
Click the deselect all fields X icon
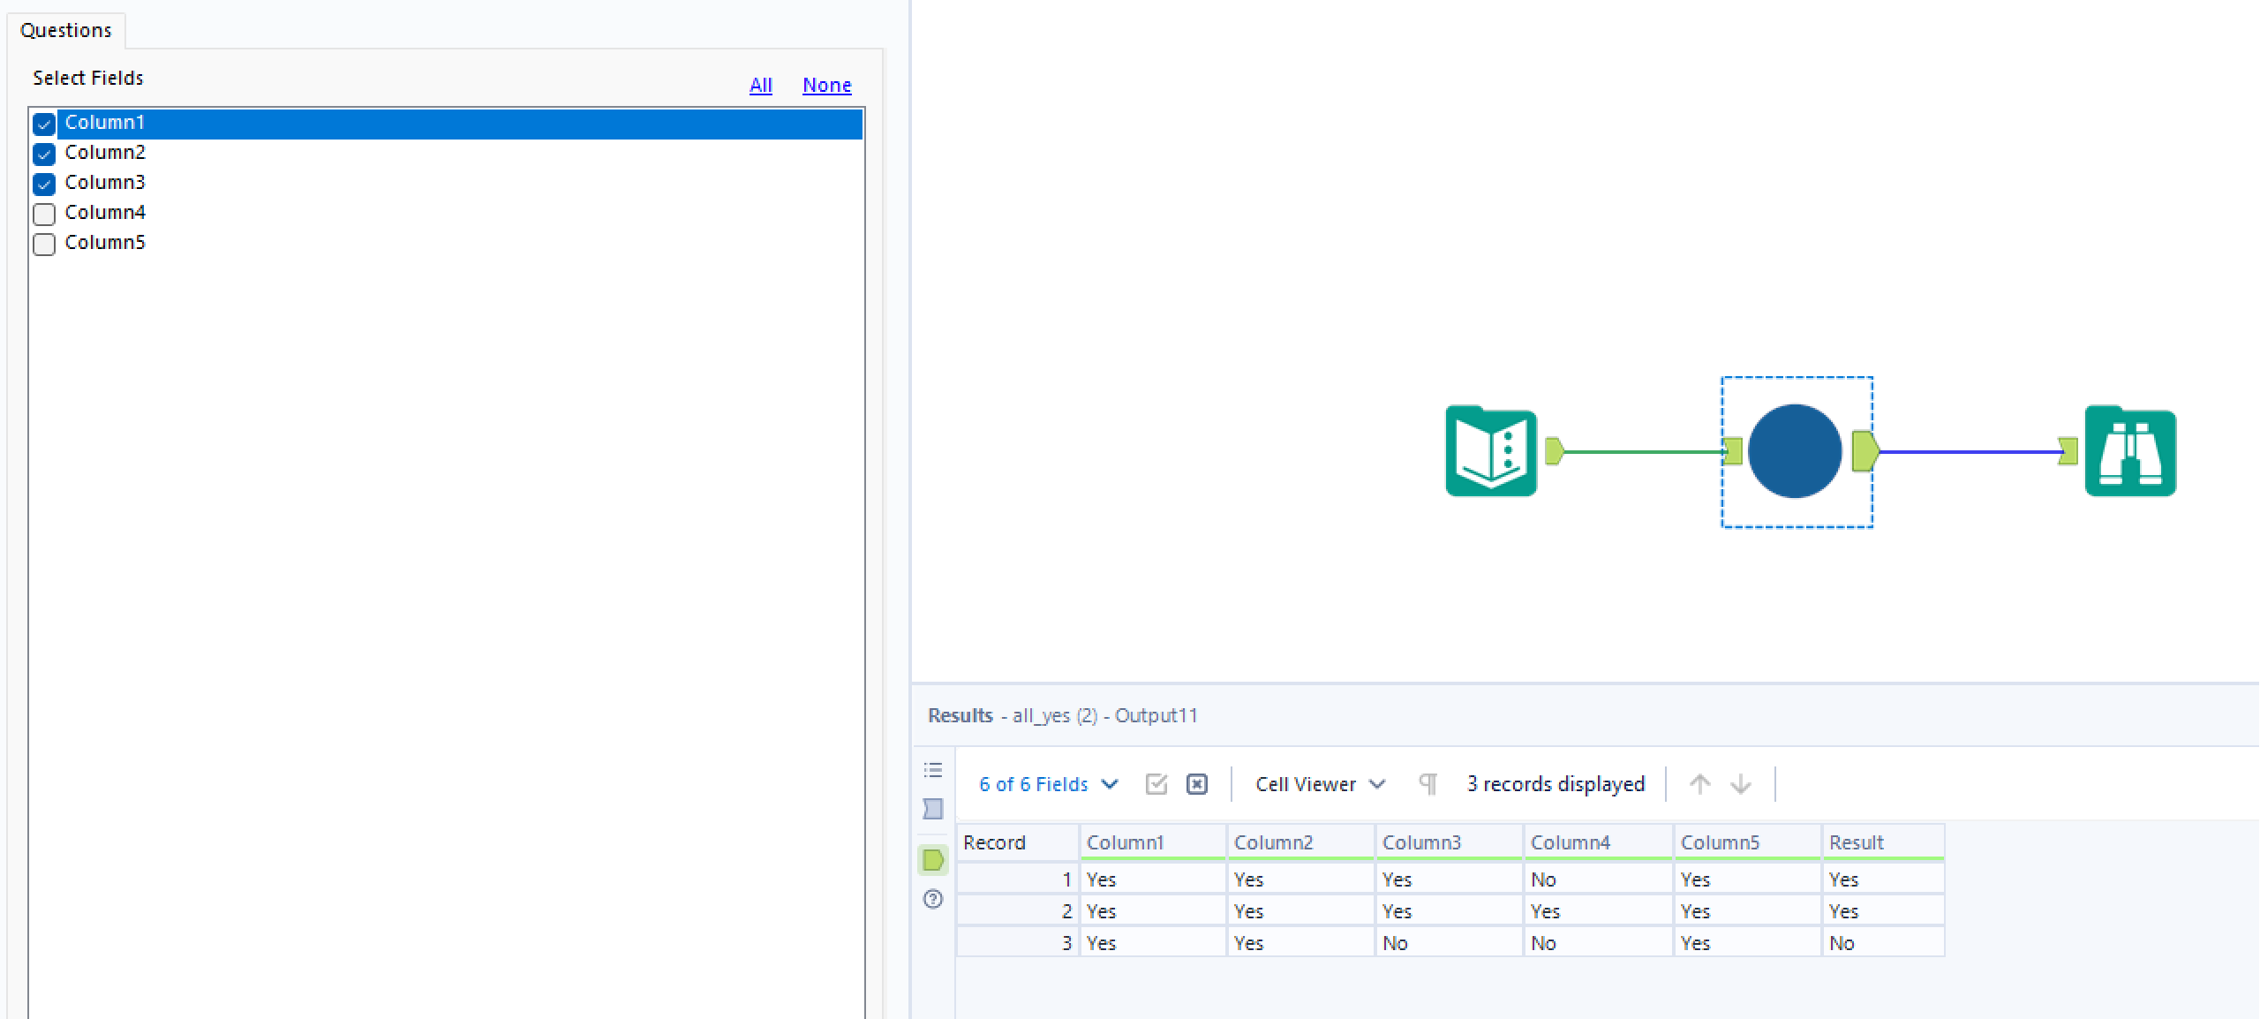[x=1197, y=784]
